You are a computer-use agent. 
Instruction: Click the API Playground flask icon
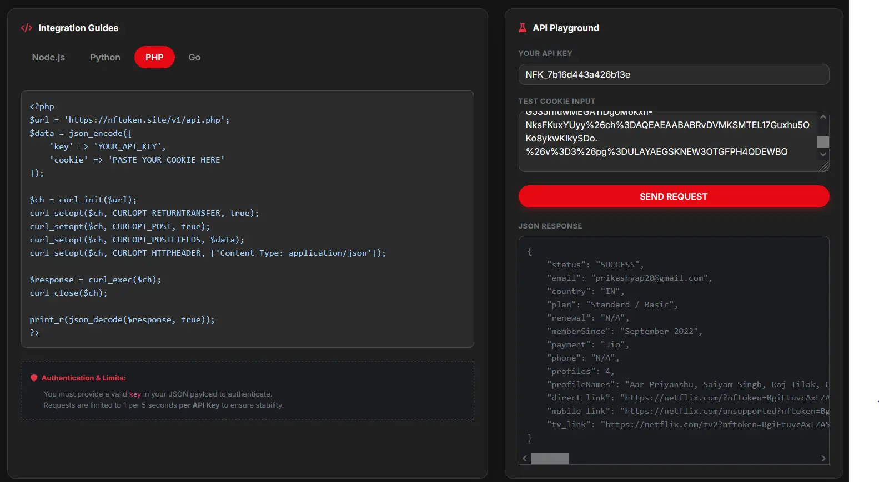[x=522, y=28]
